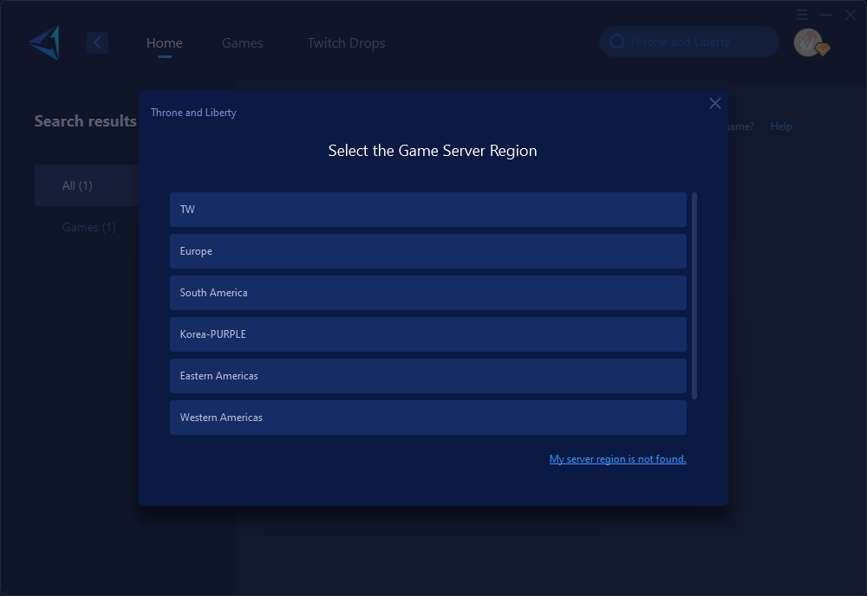
Task: Choose the Western Americas server region
Action: tap(428, 418)
